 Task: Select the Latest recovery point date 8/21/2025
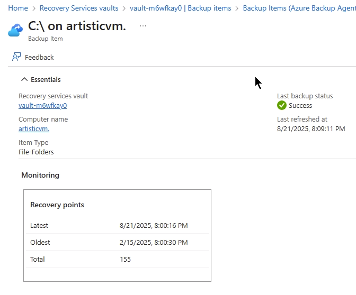point(154,225)
